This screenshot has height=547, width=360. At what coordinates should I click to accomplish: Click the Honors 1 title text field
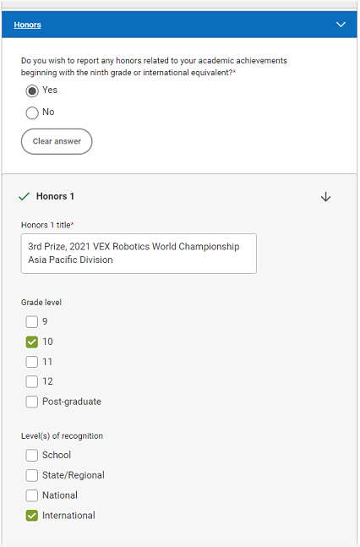(x=139, y=254)
